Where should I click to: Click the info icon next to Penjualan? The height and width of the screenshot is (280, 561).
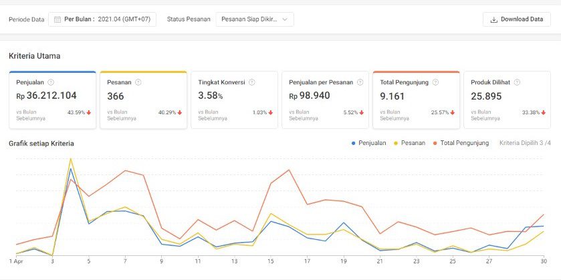(x=51, y=82)
